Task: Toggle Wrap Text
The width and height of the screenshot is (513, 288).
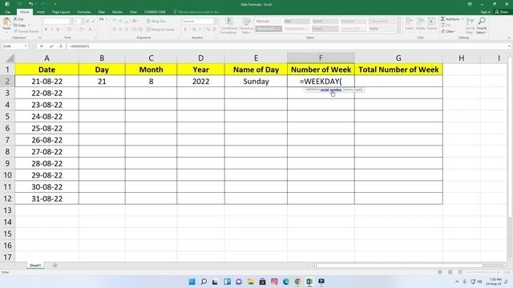Action: 156,22
